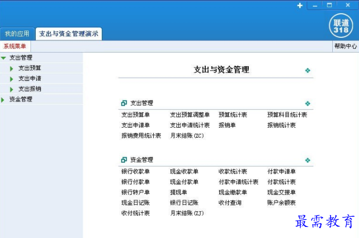Viewport: 359px width, 238px height.
Task: Open 月末结账 (ZJ) link
Action: pos(186,213)
